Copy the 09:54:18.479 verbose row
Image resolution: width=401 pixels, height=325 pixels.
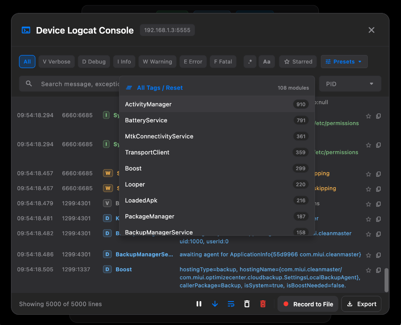(379, 204)
